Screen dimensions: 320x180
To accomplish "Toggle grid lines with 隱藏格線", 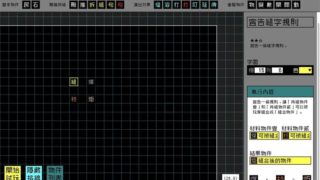I will click(x=34, y=173).
